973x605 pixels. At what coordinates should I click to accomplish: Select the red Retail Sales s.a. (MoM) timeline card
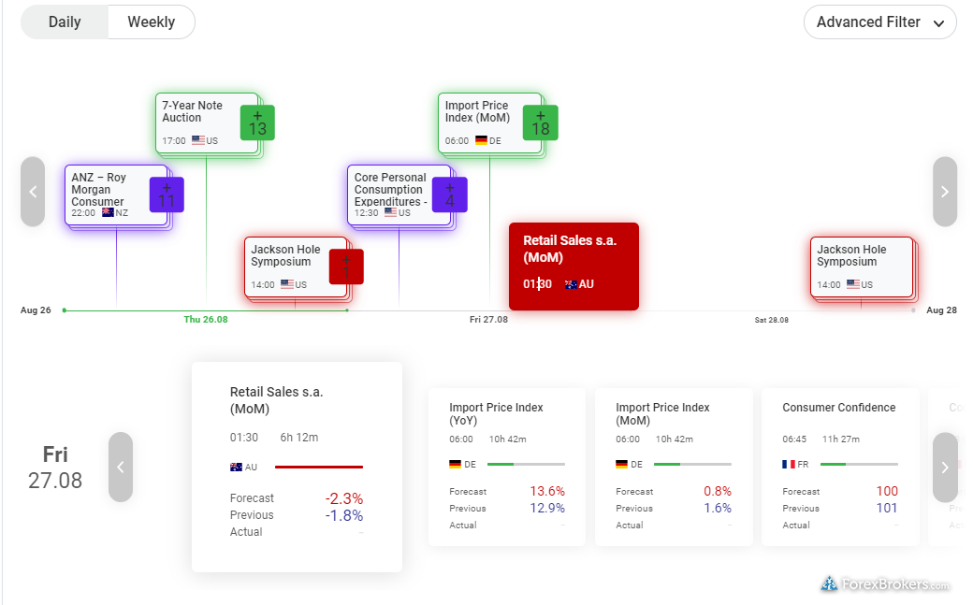click(x=574, y=266)
